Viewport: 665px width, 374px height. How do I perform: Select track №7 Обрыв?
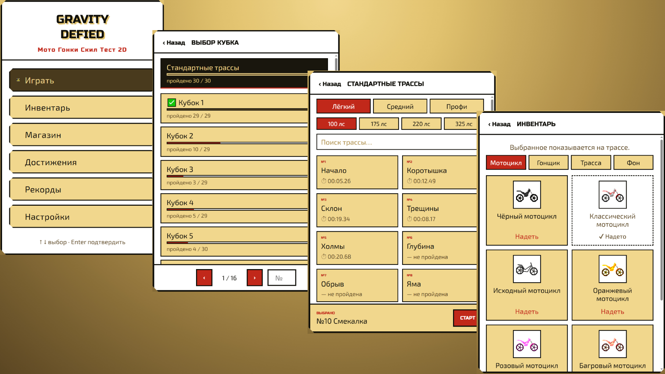(357, 285)
